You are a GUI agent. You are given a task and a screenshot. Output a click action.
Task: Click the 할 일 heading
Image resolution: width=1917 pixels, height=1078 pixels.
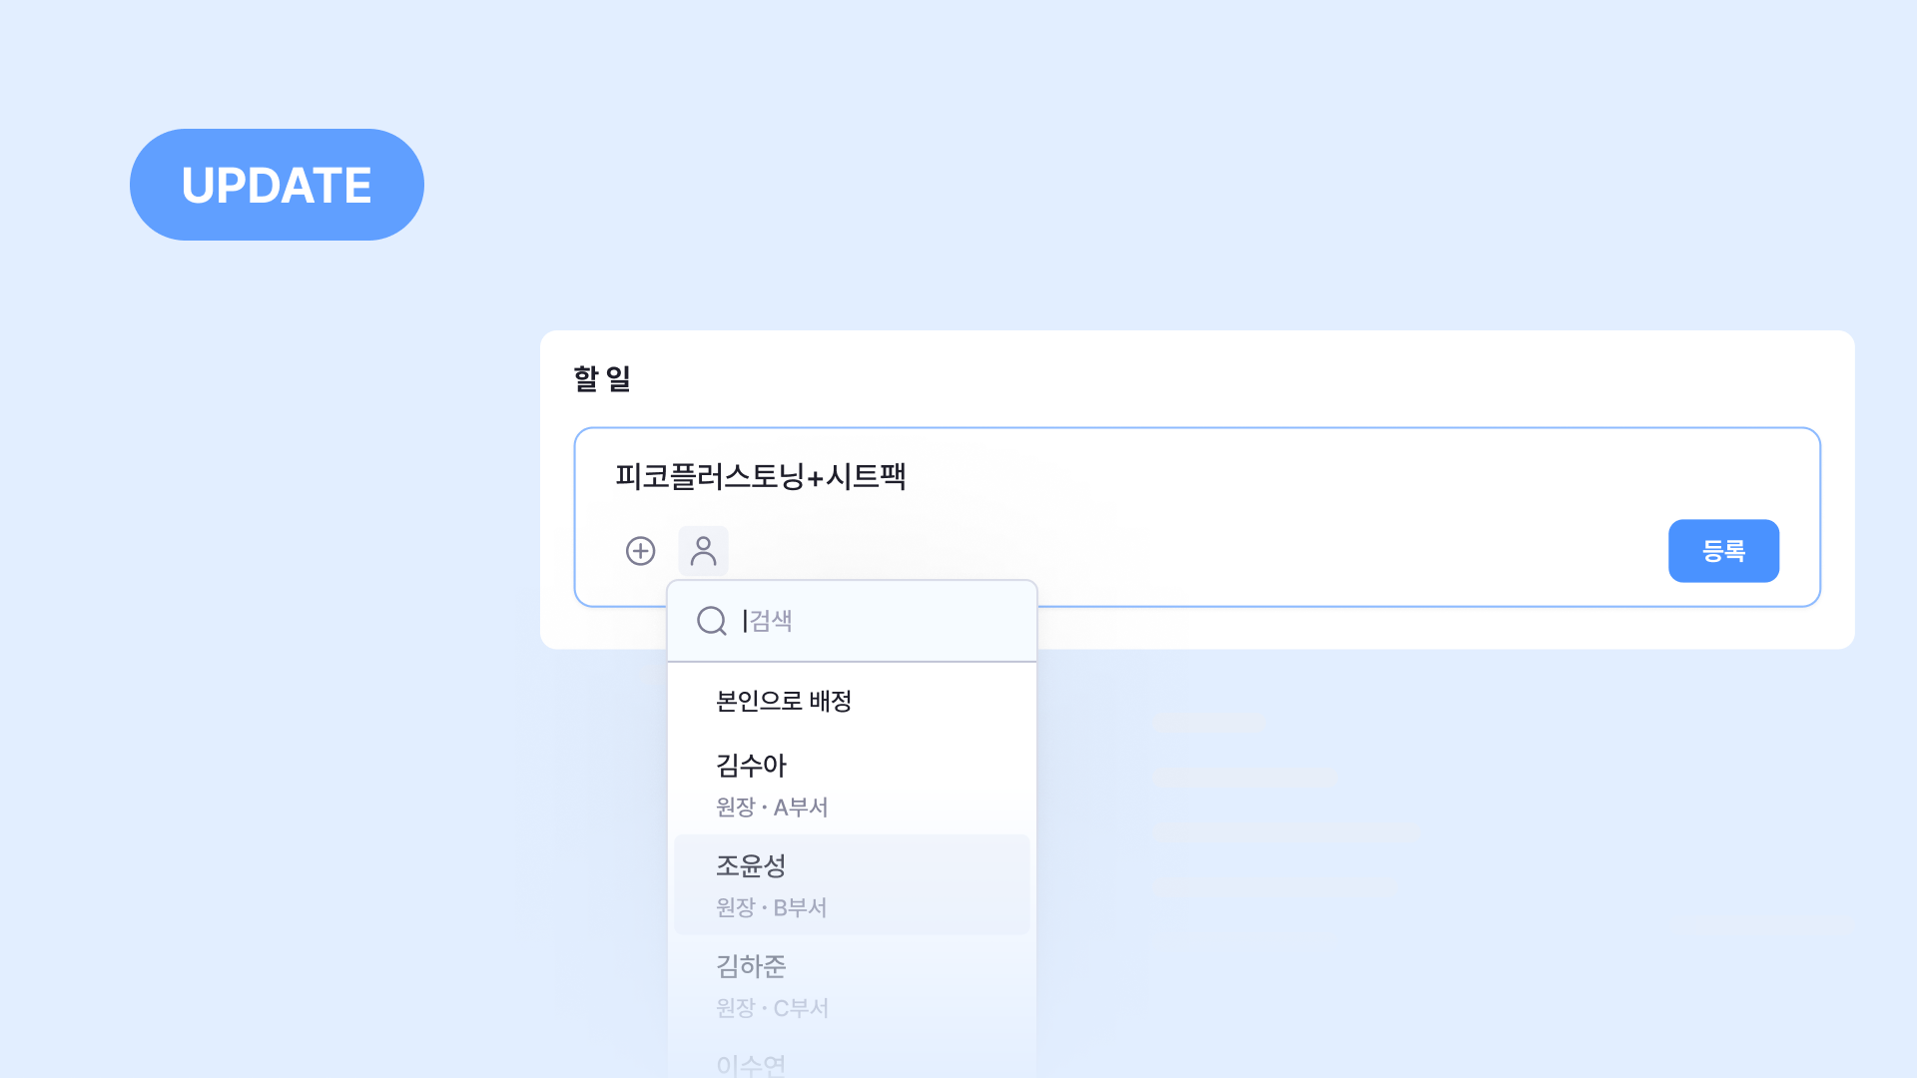click(x=601, y=379)
